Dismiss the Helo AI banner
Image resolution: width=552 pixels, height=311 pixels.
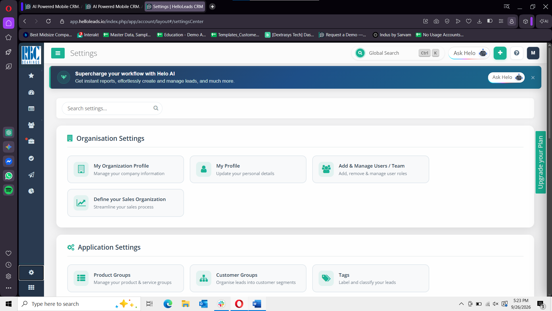point(533,78)
